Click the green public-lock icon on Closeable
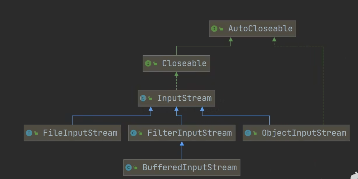The width and height of the screenshot is (358, 179). [x=155, y=64]
